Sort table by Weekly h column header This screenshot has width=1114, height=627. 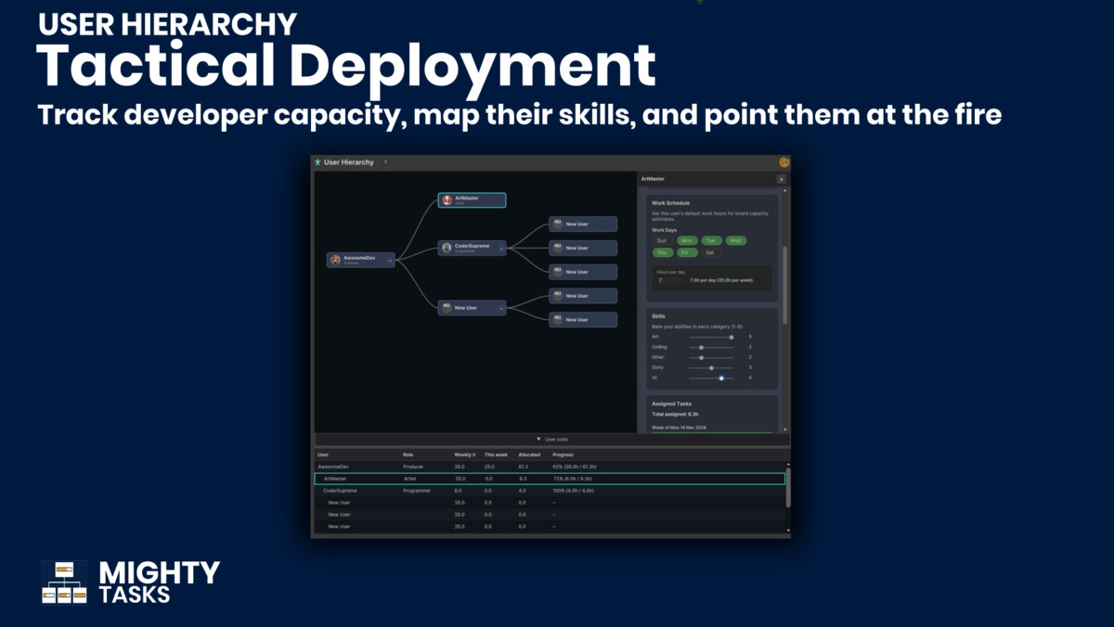coord(464,454)
